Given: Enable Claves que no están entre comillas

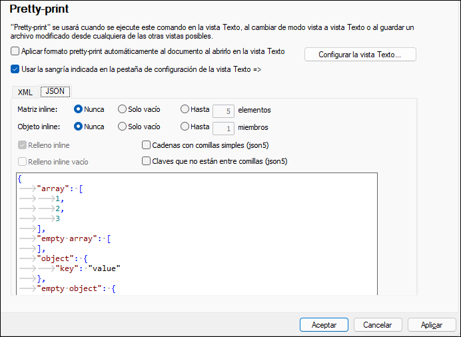Looking at the screenshot, I should pyautogui.click(x=147, y=161).
